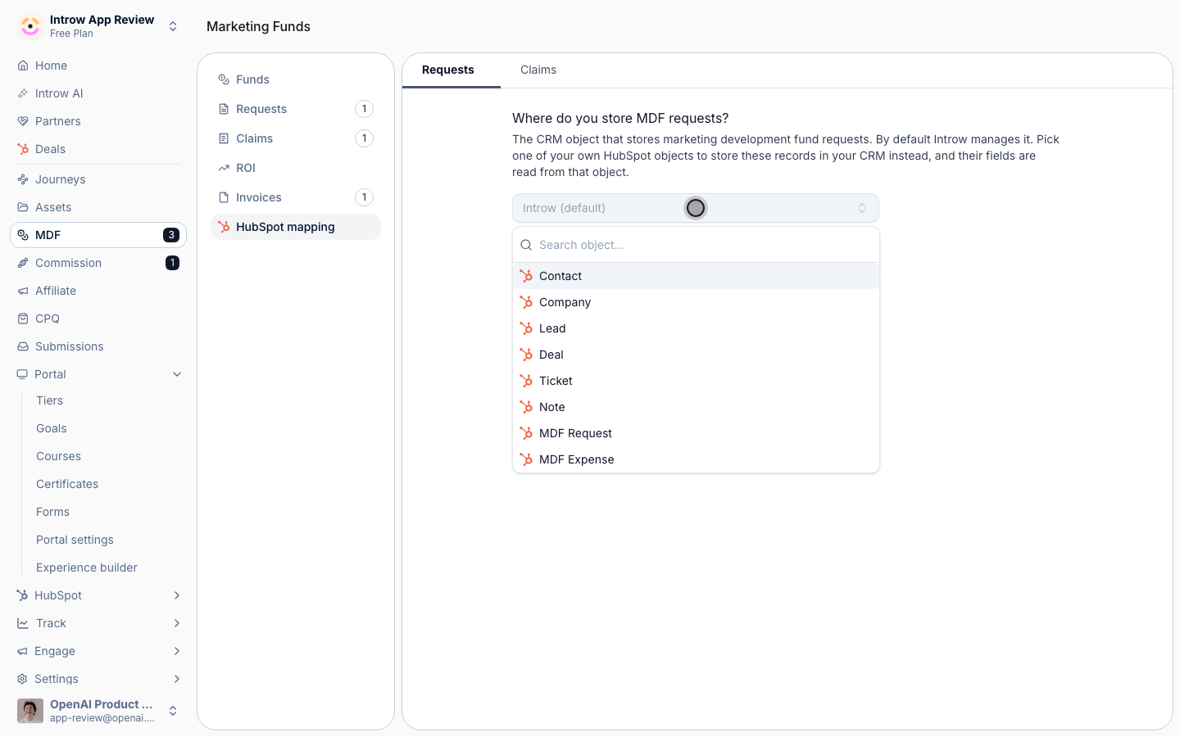Choose the Deal HubSpot object

(696, 355)
